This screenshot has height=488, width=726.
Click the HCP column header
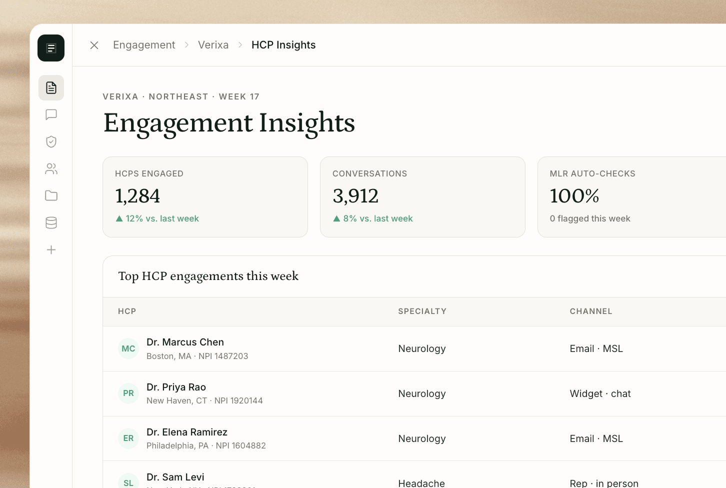(127, 311)
